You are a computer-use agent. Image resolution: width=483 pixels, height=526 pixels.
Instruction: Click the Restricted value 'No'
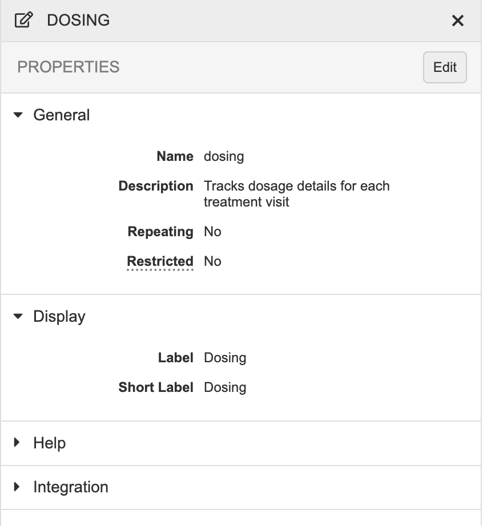coord(212,262)
